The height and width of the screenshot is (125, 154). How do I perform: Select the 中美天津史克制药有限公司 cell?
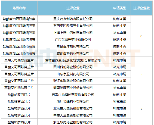(x=73, y=115)
